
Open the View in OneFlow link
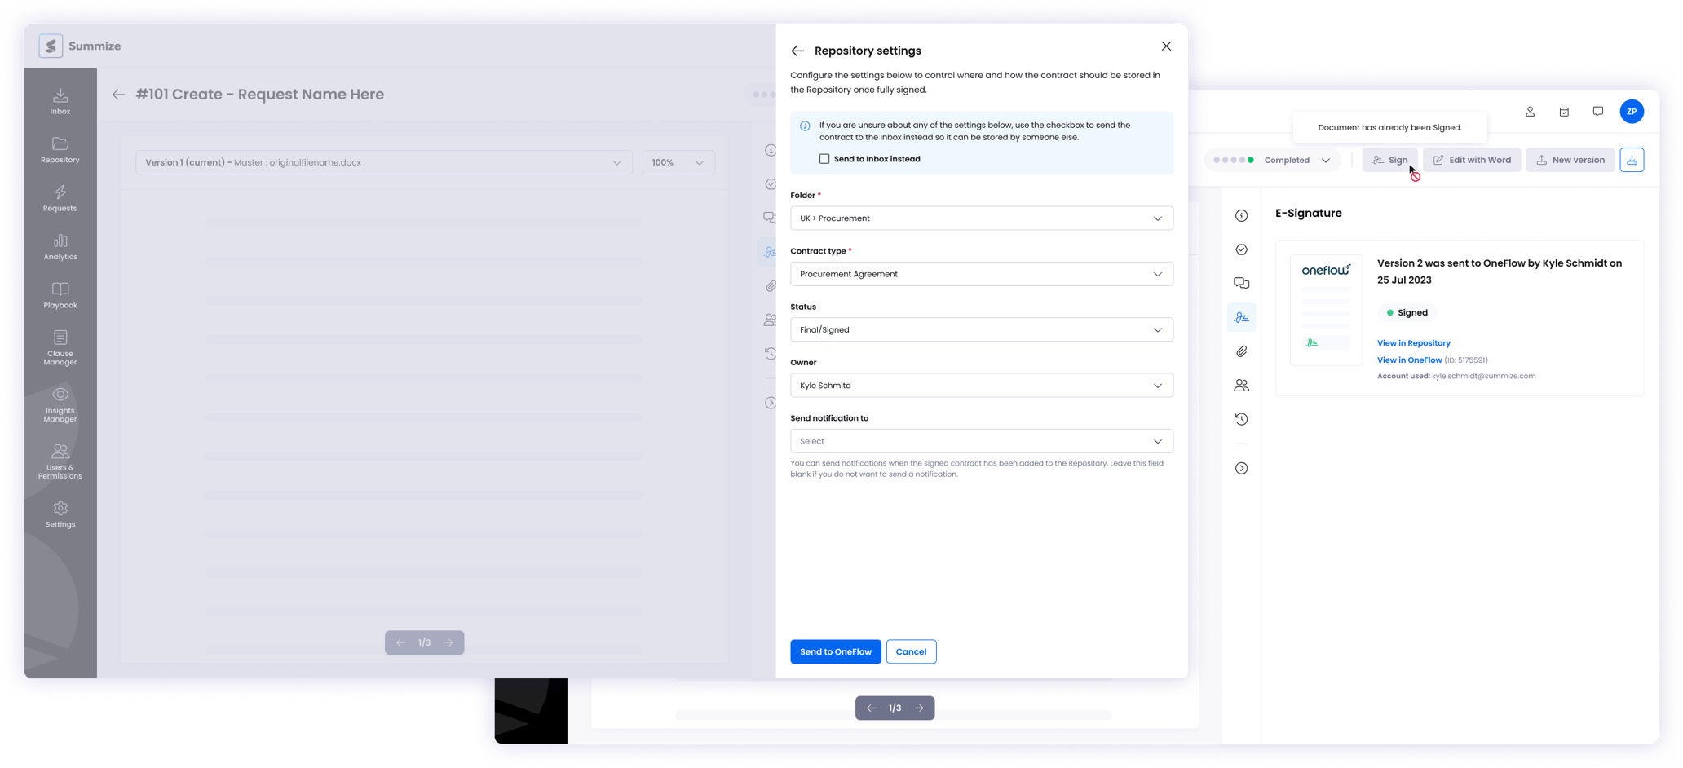tap(1409, 360)
